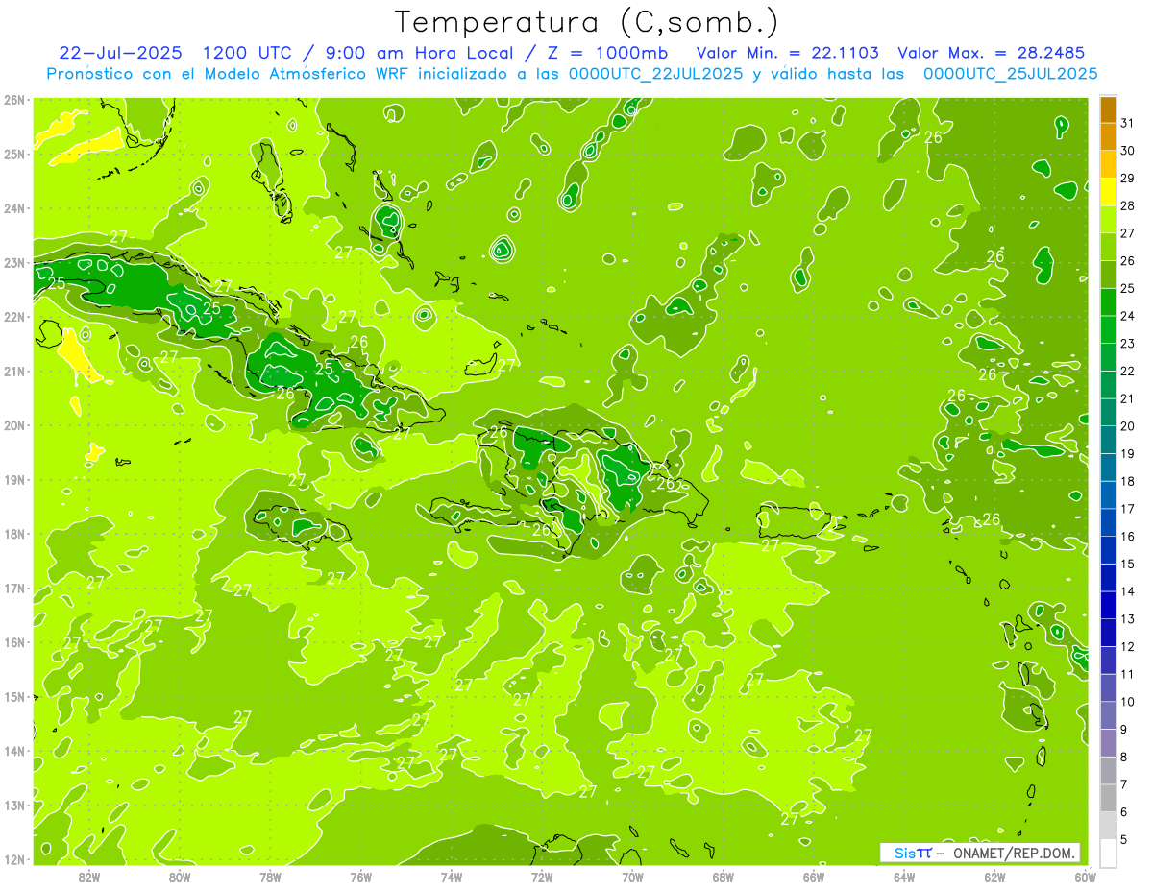Select the 'Z = 1000mb' level label
Screen dimensions: 1153x890
click(x=607, y=53)
